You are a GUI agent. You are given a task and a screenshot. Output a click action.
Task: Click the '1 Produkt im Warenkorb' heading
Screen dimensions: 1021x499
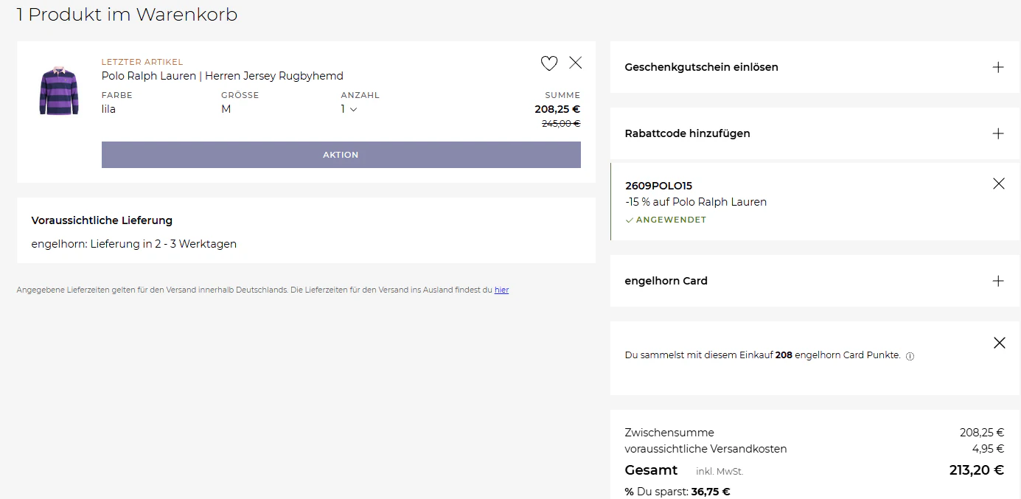click(x=127, y=14)
